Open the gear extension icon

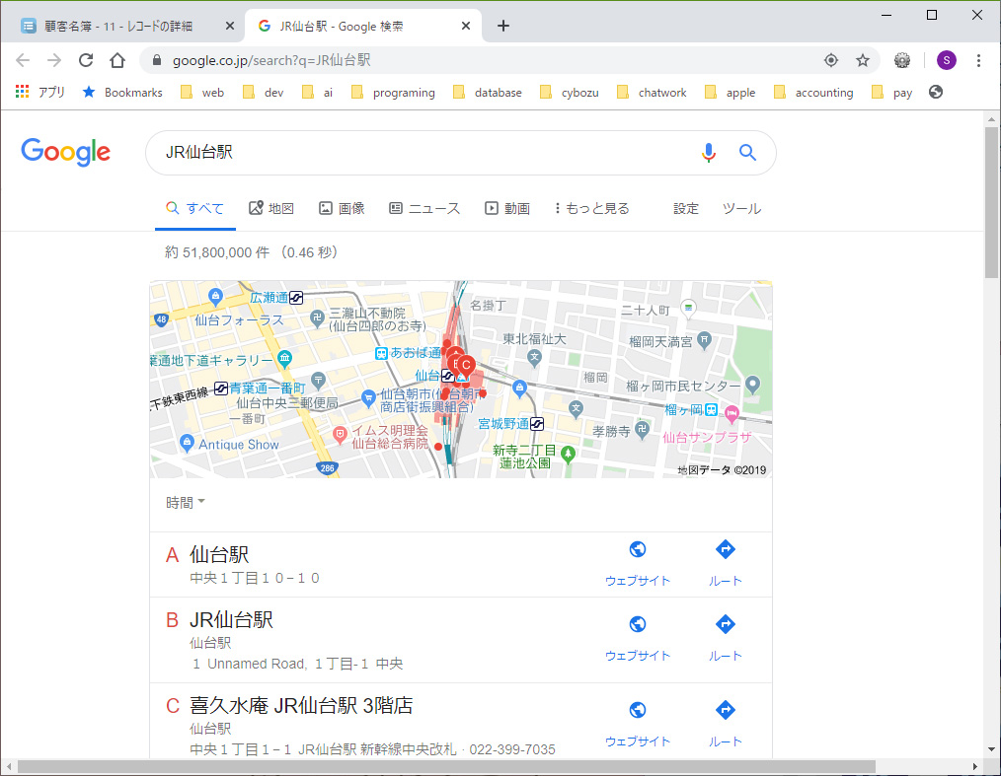tap(902, 60)
